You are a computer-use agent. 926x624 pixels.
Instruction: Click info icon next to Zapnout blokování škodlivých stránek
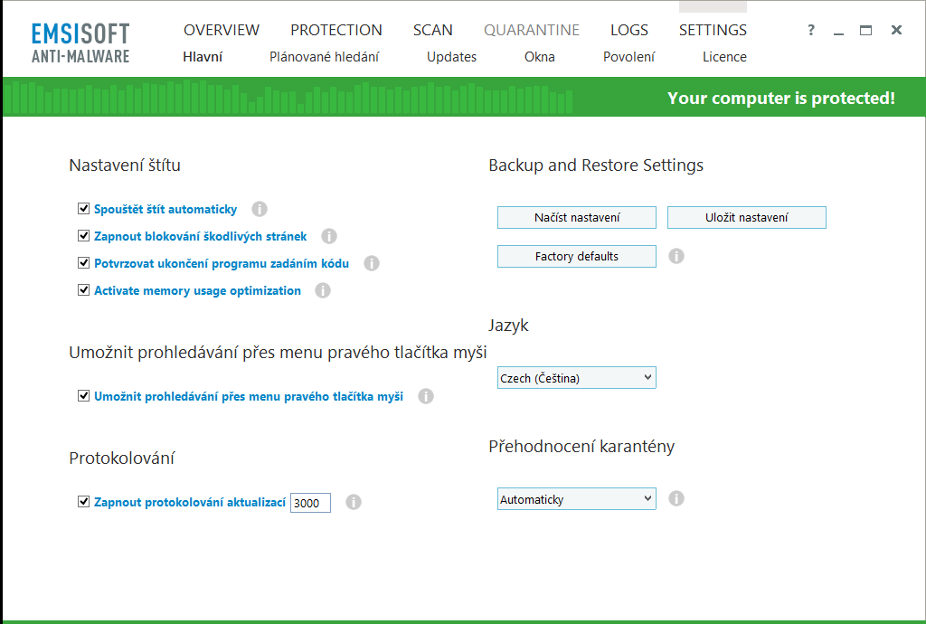(x=329, y=237)
